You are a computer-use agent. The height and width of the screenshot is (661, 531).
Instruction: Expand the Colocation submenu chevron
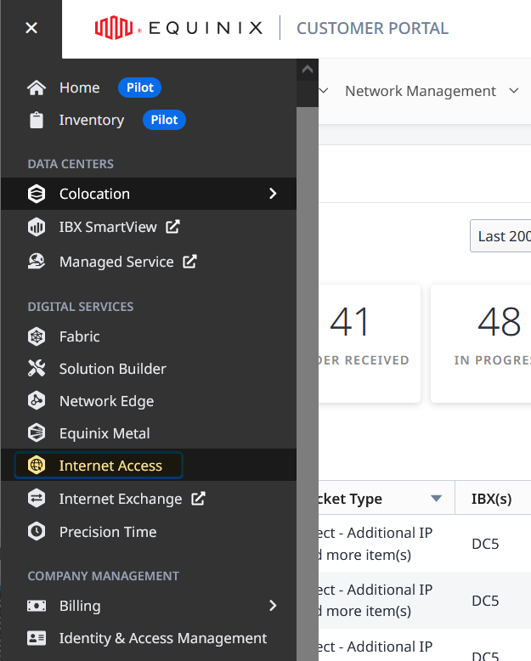(x=273, y=194)
